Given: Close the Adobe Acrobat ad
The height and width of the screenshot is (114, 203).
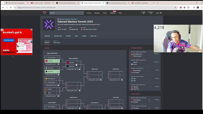Looking at the screenshot, I should click(x=31, y=30).
